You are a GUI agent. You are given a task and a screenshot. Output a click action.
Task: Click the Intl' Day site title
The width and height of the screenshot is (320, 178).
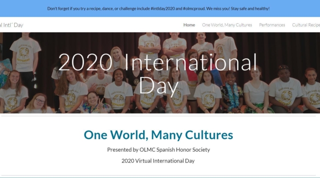12,25
